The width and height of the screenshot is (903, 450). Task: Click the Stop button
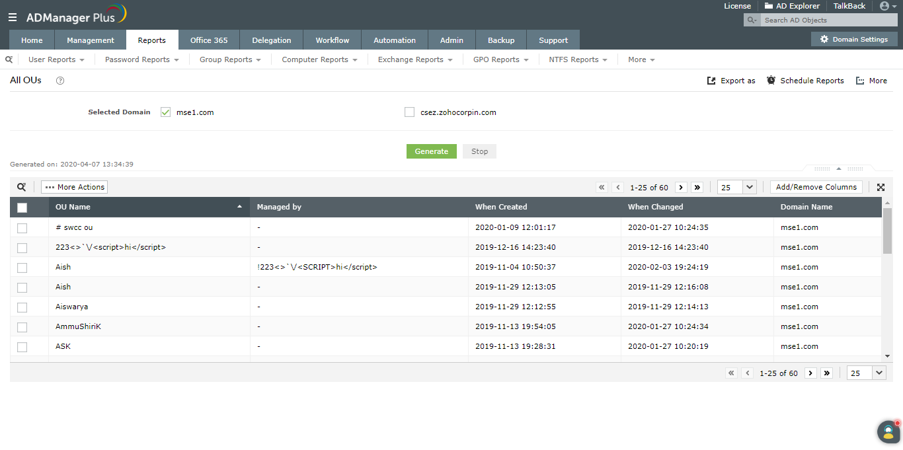(x=479, y=151)
